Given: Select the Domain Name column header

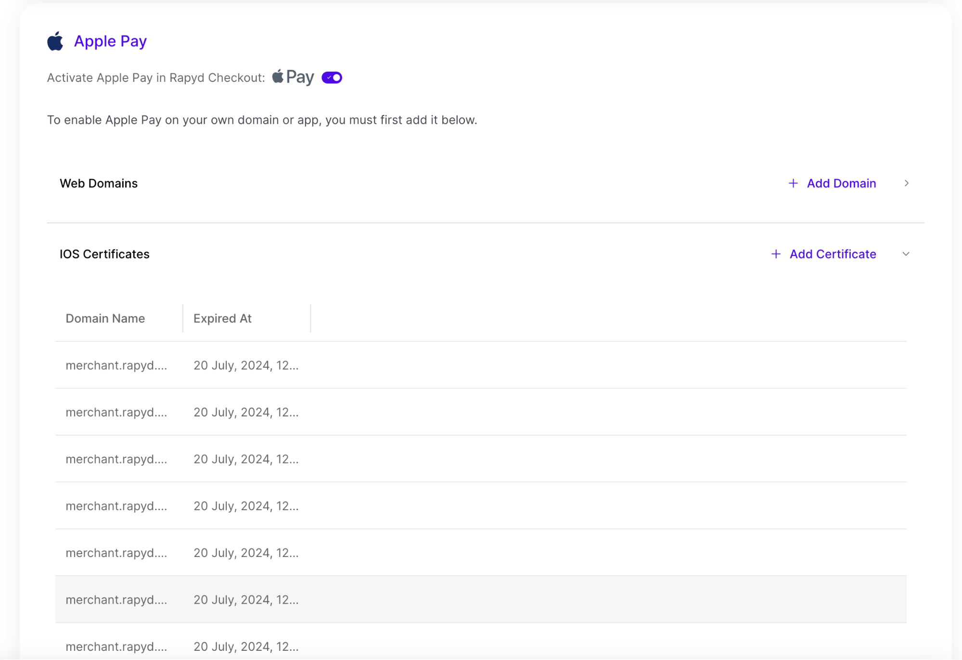Looking at the screenshot, I should (x=105, y=318).
